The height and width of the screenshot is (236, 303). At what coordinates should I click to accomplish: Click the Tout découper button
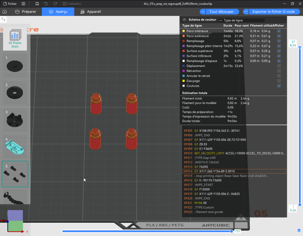[222, 11]
